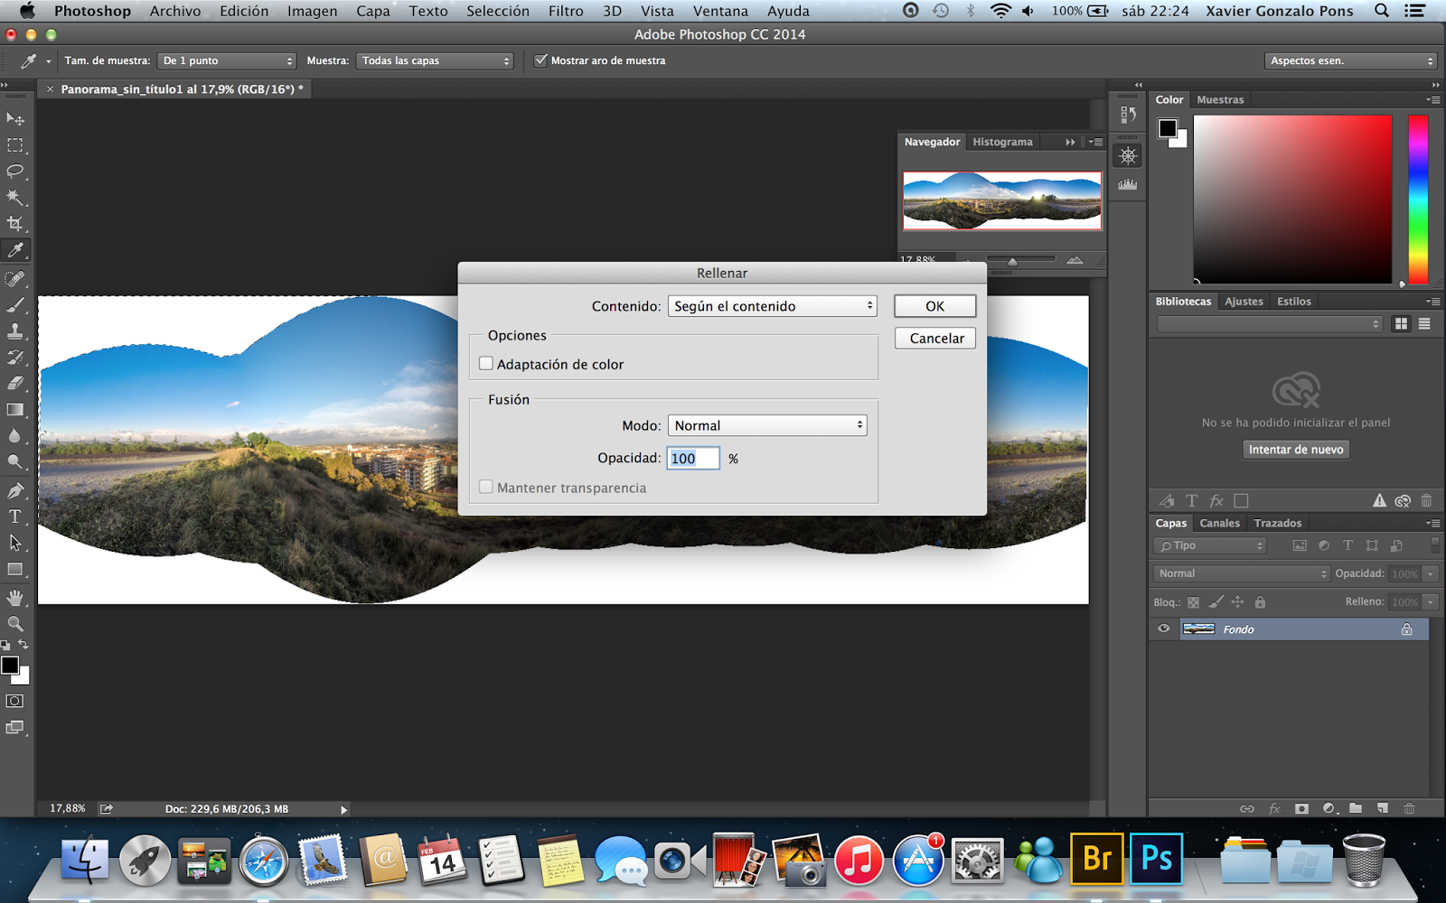Viewport: 1446px width, 903px height.
Task: Uncheck Mostrar aro de muestra
Action: click(540, 61)
